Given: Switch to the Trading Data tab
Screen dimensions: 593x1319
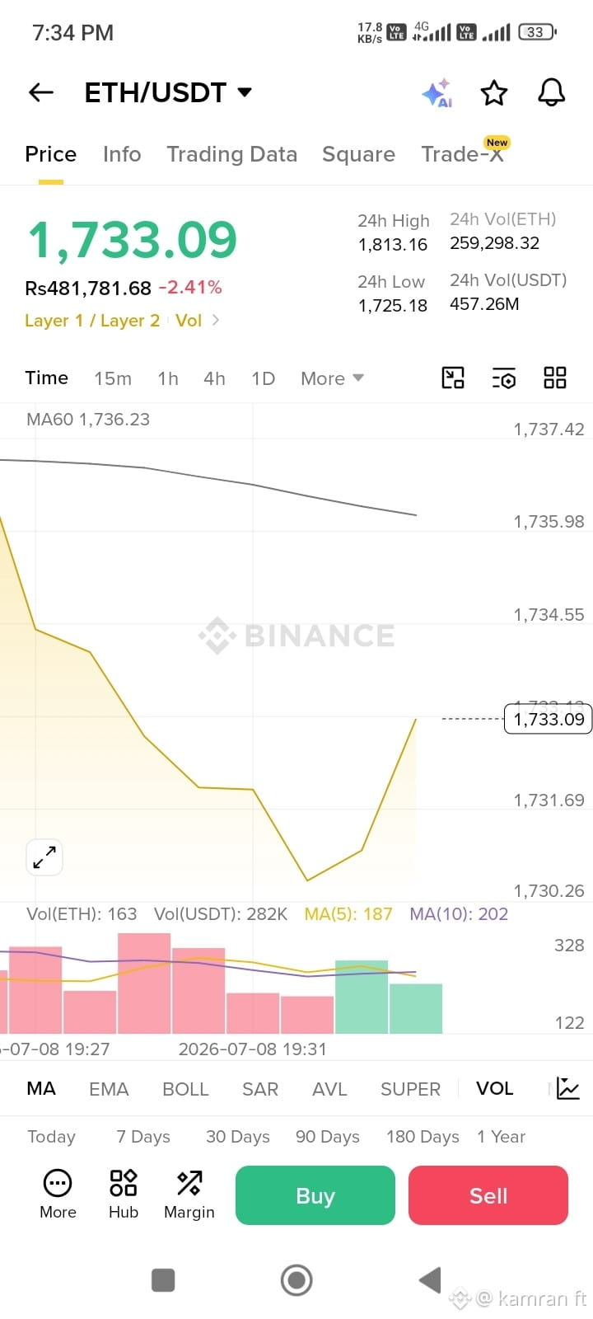Looking at the screenshot, I should (x=231, y=154).
